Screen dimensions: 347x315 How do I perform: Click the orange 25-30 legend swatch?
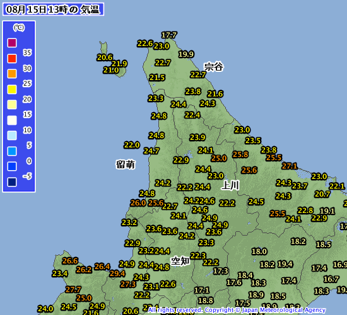12,74
